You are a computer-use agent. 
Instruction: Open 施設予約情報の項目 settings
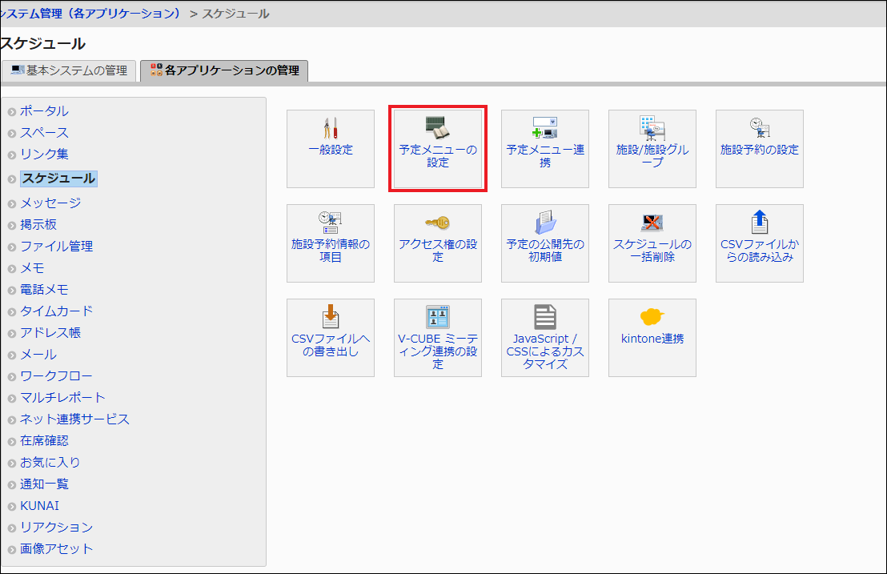331,250
